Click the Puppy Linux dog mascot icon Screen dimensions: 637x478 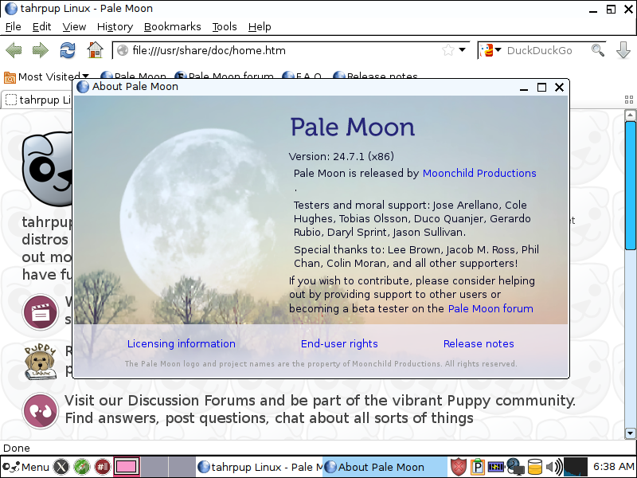[x=40, y=362]
